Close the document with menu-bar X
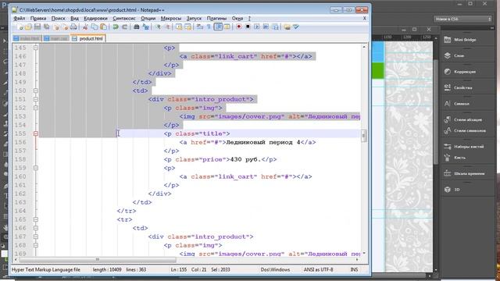This screenshot has width=500, height=281. 365,19
